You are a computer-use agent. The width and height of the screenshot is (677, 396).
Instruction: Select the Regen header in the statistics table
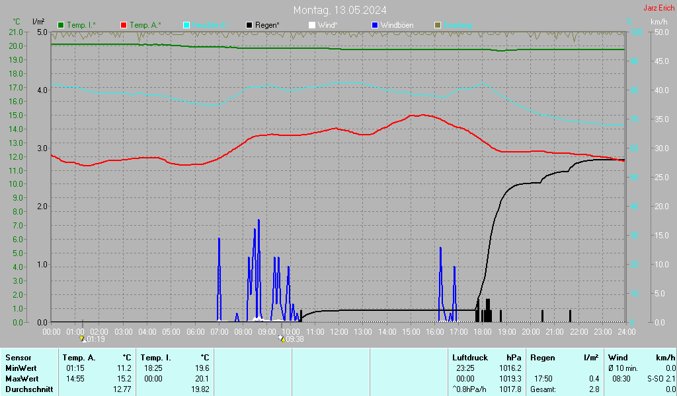point(542,357)
